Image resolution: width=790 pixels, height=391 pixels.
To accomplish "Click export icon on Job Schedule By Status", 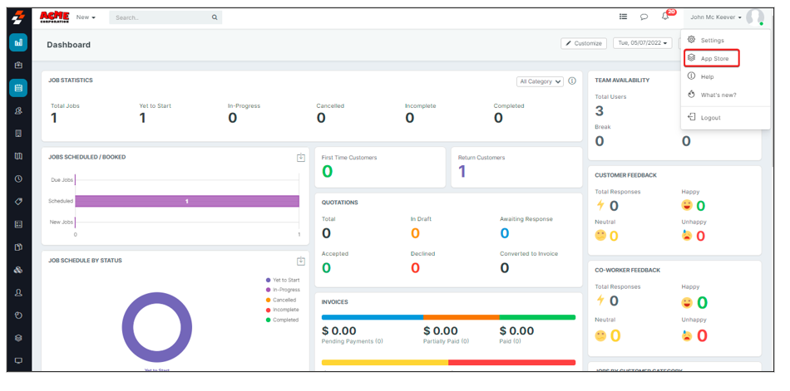I will tap(301, 261).
